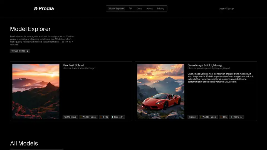
Task: Click Free to try badge on Qwen card
Action: pyautogui.click(x=237, y=117)
